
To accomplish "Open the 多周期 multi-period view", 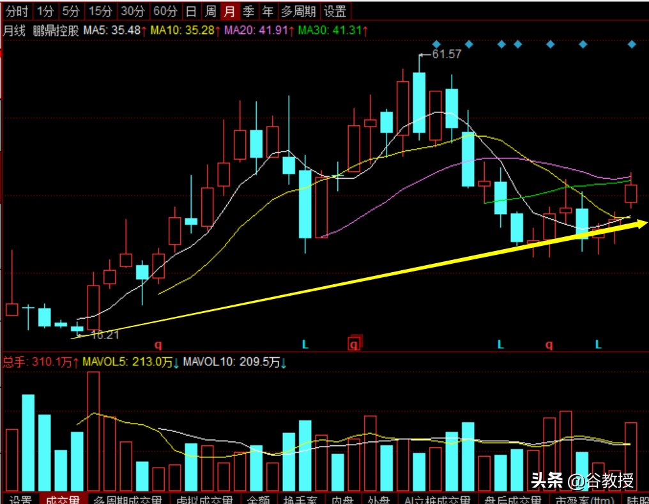I will pyautogui.click(x=299, y=10).
